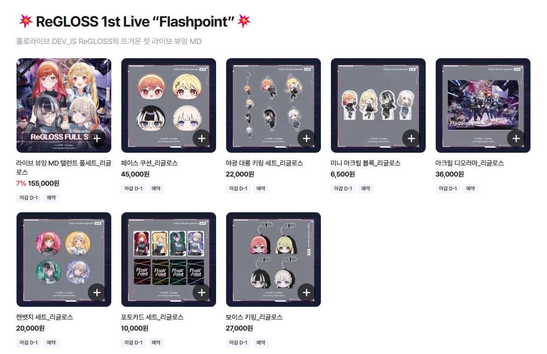Add the 야광 대롱 키링 세트 via plus icon
Viewport: 547px width, 354px height.
click(x=307, y=138)
